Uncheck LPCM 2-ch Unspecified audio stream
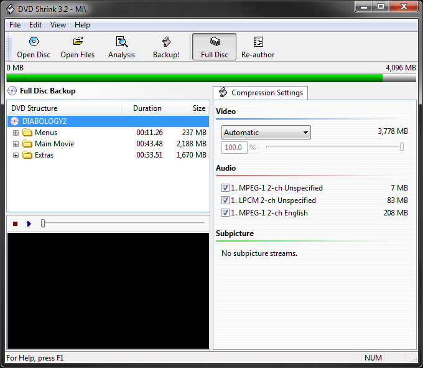 225,201
